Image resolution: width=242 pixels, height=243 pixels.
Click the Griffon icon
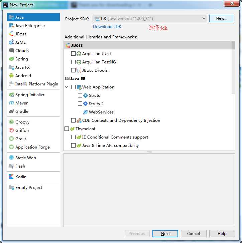coord(11,130)
